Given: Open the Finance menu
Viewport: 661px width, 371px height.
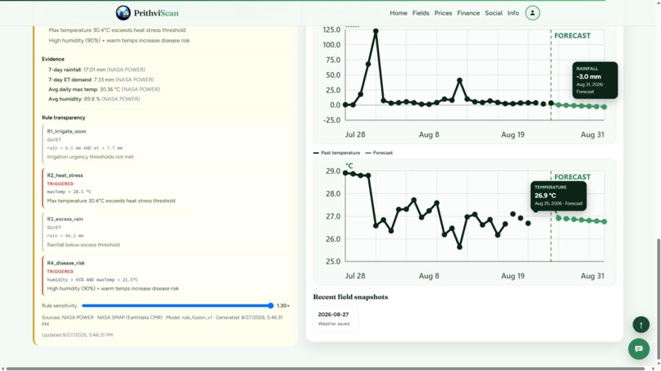Looking at the screenshot, I should (x=468, y=13).
